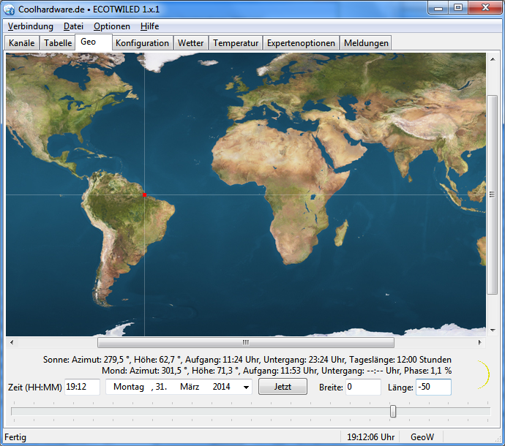
Task: Switch to the Meldungen tab
Action: (x=366, y=43)
